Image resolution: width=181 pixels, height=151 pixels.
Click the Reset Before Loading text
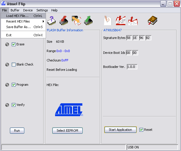tap(62, 70)
